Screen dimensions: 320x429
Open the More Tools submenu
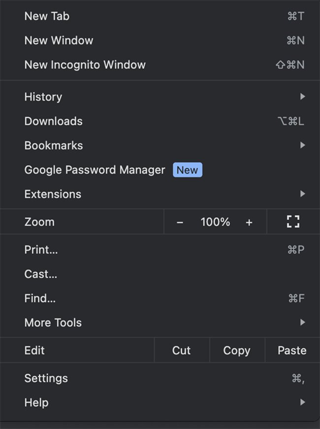pyautogui.click(x=53, y=322)
